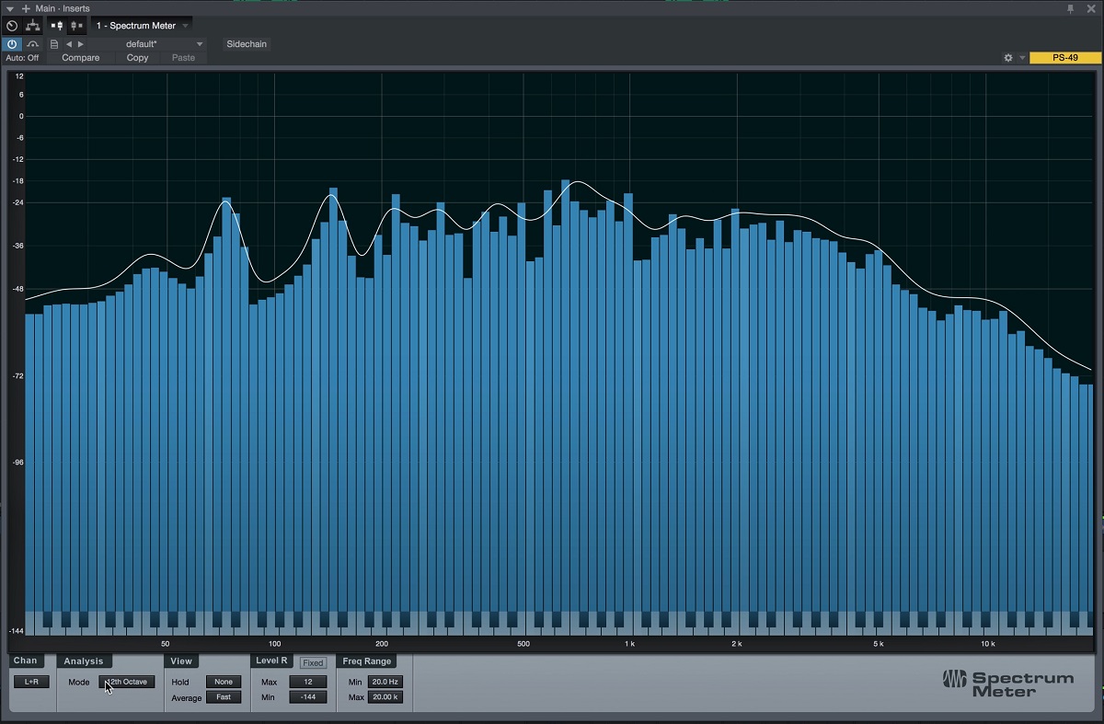Open the 12th Octave analysis mode dropdown
The height and width of the screenshot is (724, 1104).
click(127, 682)
